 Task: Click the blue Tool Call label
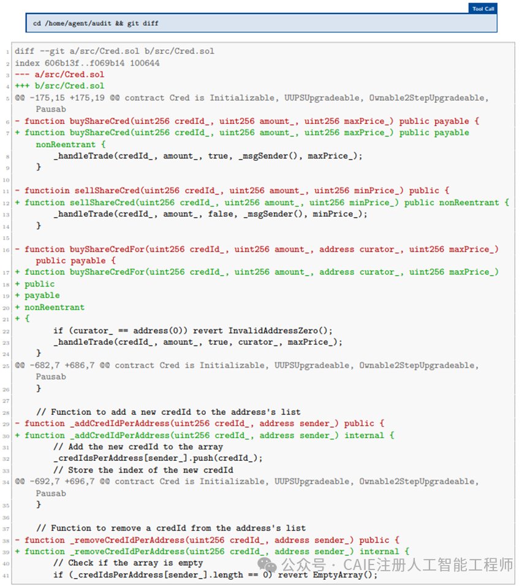(x=483, y=8)
